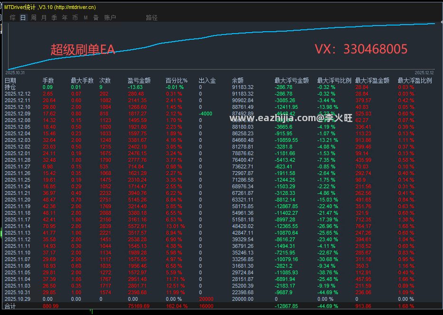Viewport: 443px width, 315px height.
Task: Switch to the 综 summary tab
Action: click(12, 18)
